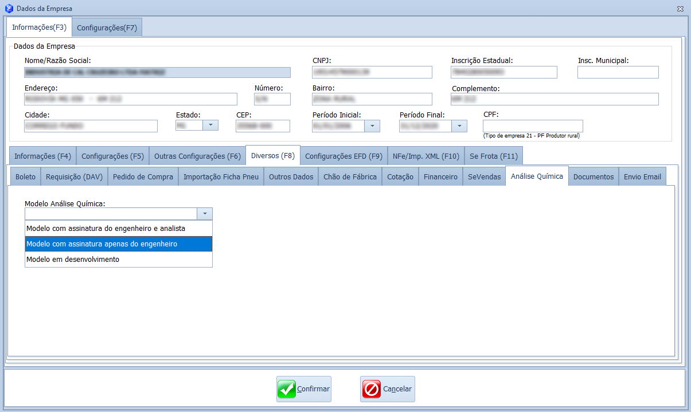
Task: Open the Outras Configurações (F6) tab
Action: coord(197,156)
